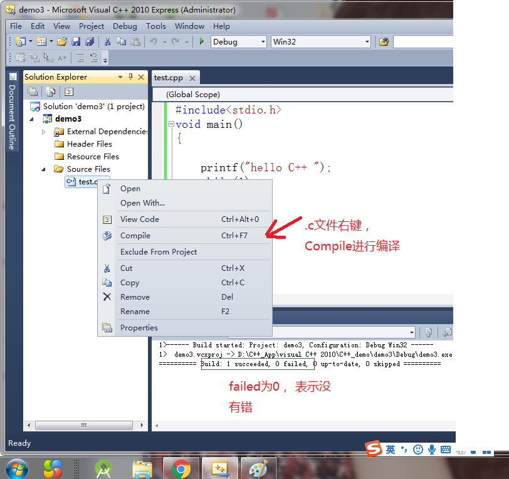Image resolution: width=509 pixels, height=479 pixels.
Task: Choose Open With... in context menu
Action: point(185,203)
